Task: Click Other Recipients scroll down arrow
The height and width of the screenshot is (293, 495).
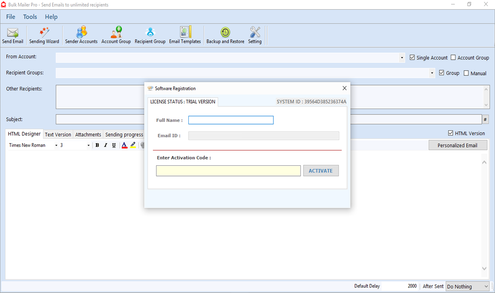Action: (x=486, y=105)
